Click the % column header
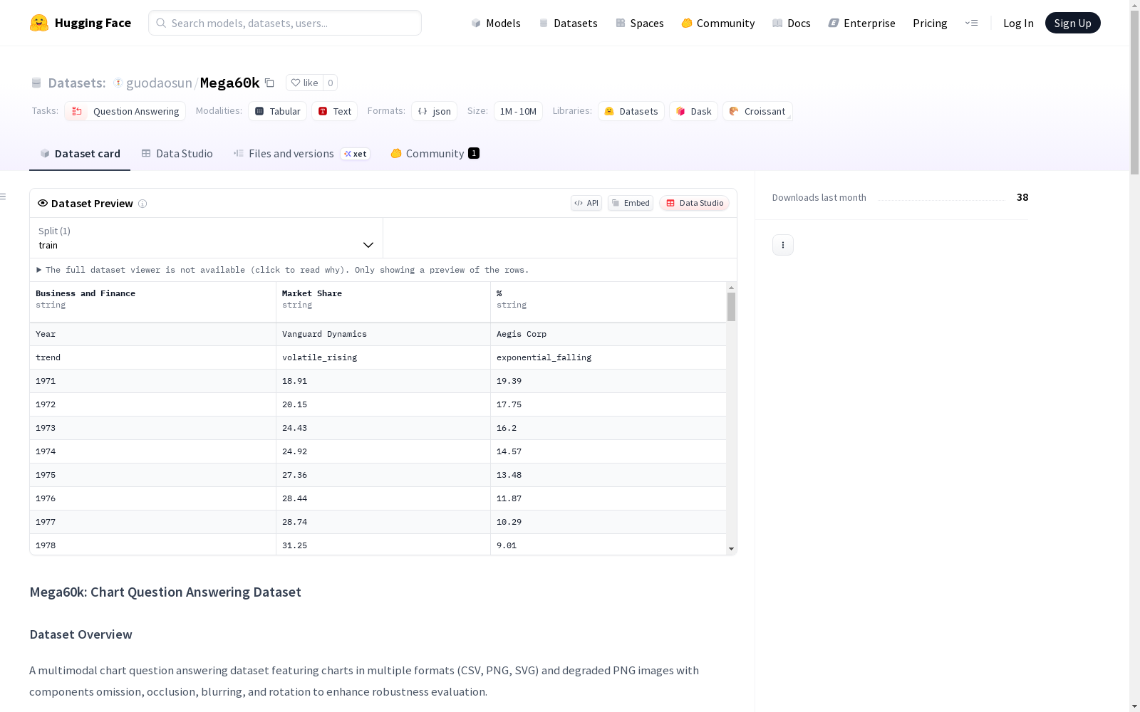Screen dimensions: 1140x712 click(x=608, y=302)
